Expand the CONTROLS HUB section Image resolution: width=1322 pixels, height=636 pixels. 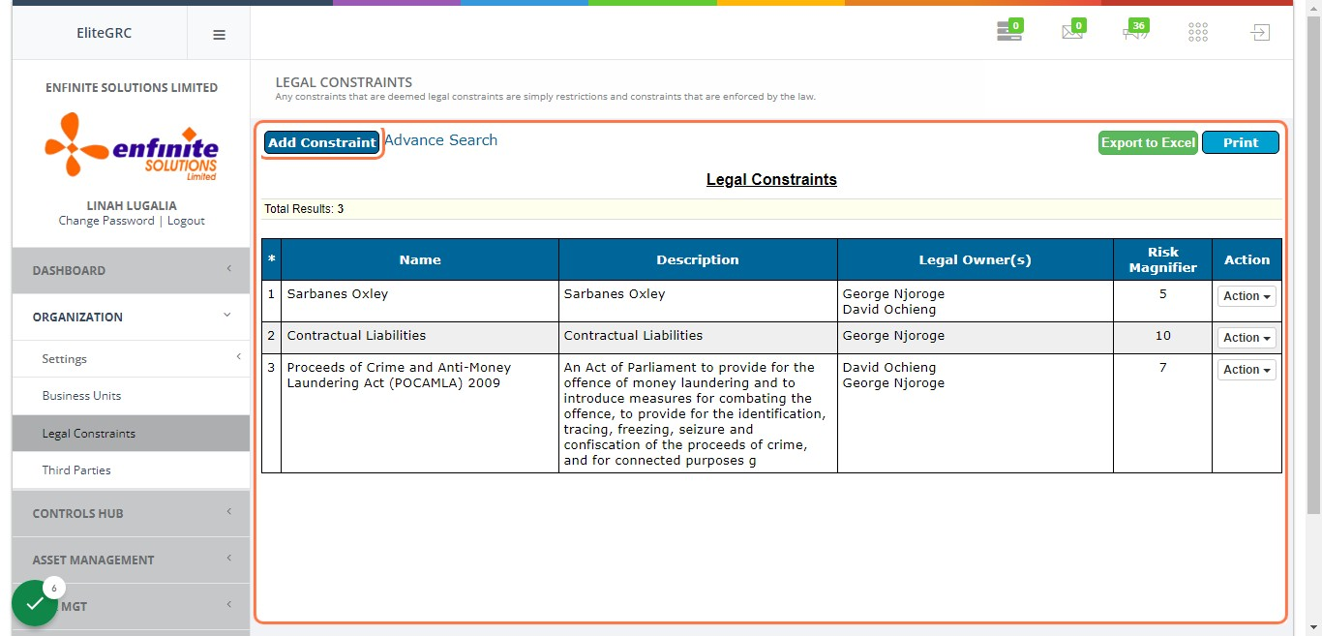[x=131, y=513]
